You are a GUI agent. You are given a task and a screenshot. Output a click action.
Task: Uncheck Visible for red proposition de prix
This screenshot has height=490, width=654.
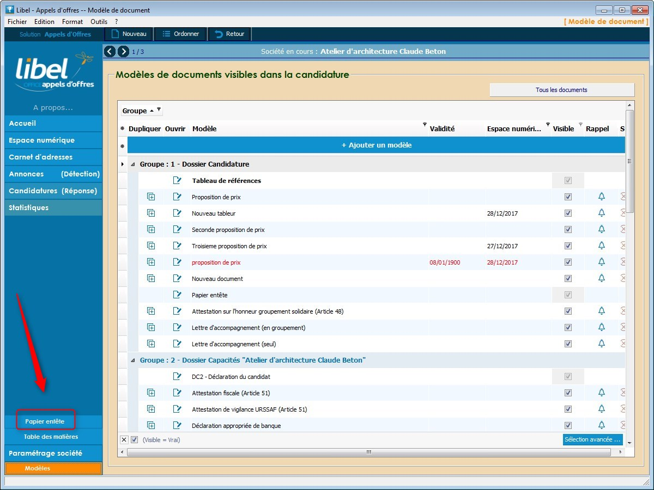[x=568, y=262]
